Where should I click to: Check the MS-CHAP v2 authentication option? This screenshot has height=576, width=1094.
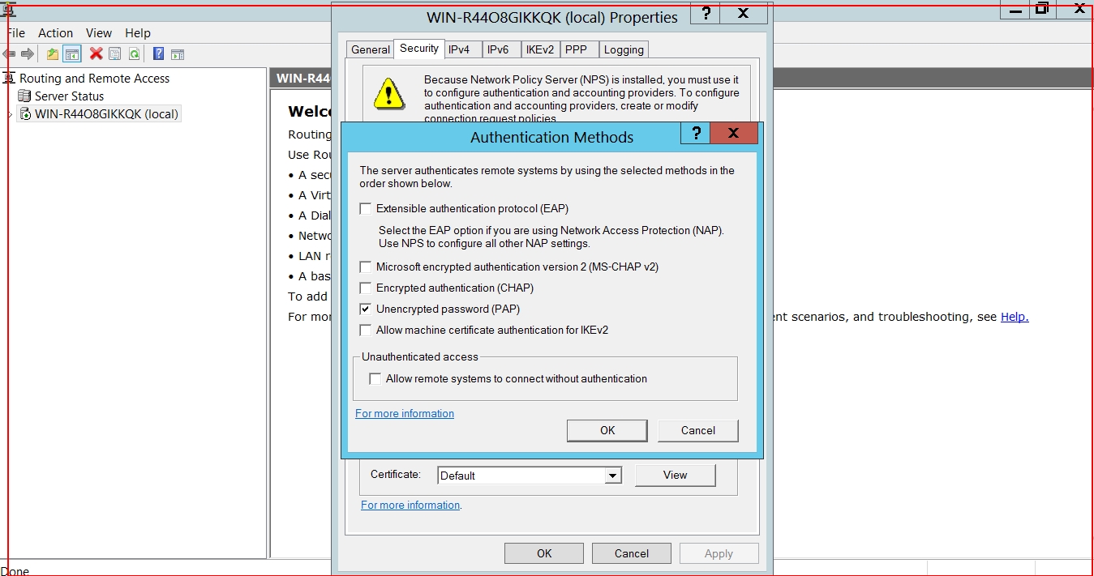pyautogui.click(x=366, y=267)
